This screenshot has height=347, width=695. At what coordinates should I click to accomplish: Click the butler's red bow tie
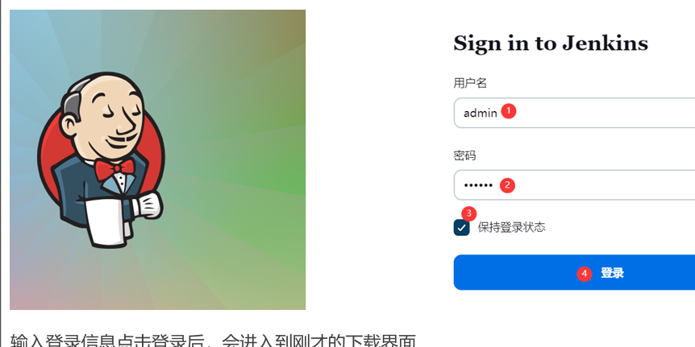[114, 169]
